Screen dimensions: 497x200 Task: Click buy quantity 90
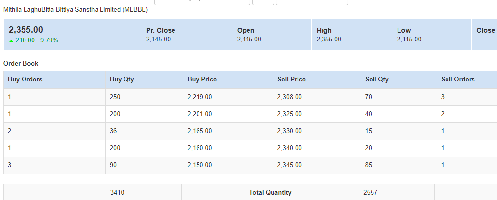coord(113,165)
